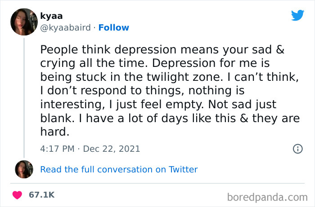315x207 pixels.
Task: Click the "Dec 22, 2021" date
Action: [x=112, y=149]
